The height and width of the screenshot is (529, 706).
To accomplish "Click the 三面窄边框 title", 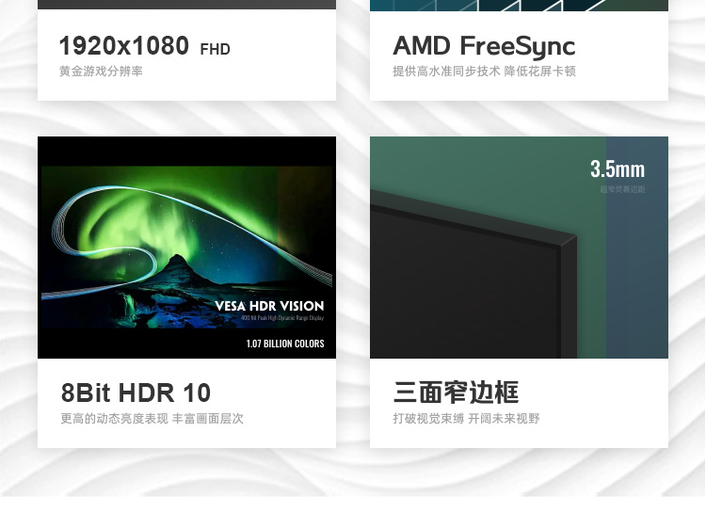I will (x=457, y=393).
